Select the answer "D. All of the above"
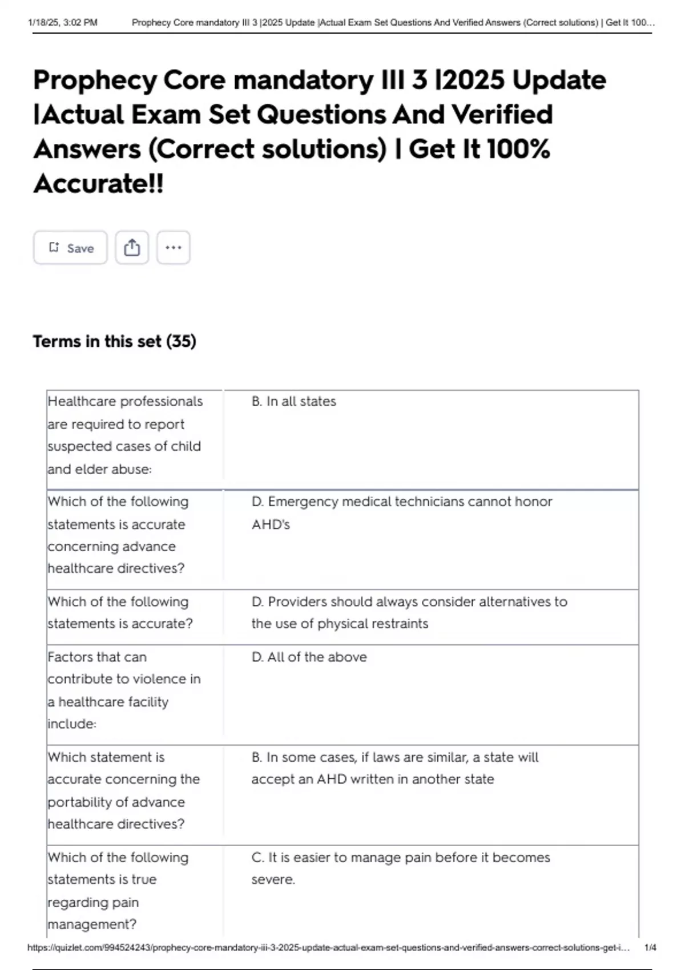 (x=309, y=657)
